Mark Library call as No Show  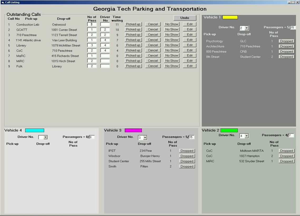pyautogui.click(x=172, y=45)
